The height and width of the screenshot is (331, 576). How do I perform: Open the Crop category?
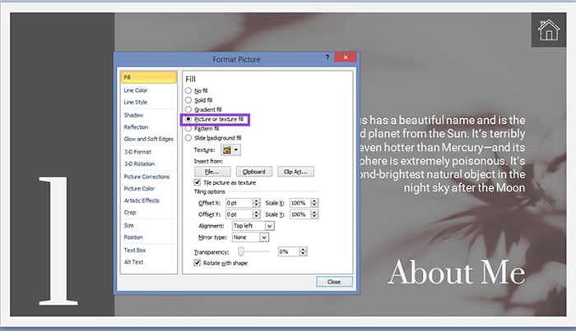tap(130, 213)
